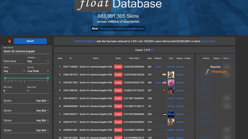Click the Stickers column header
This screenshot has height=139, width=248.
[158, 58]
